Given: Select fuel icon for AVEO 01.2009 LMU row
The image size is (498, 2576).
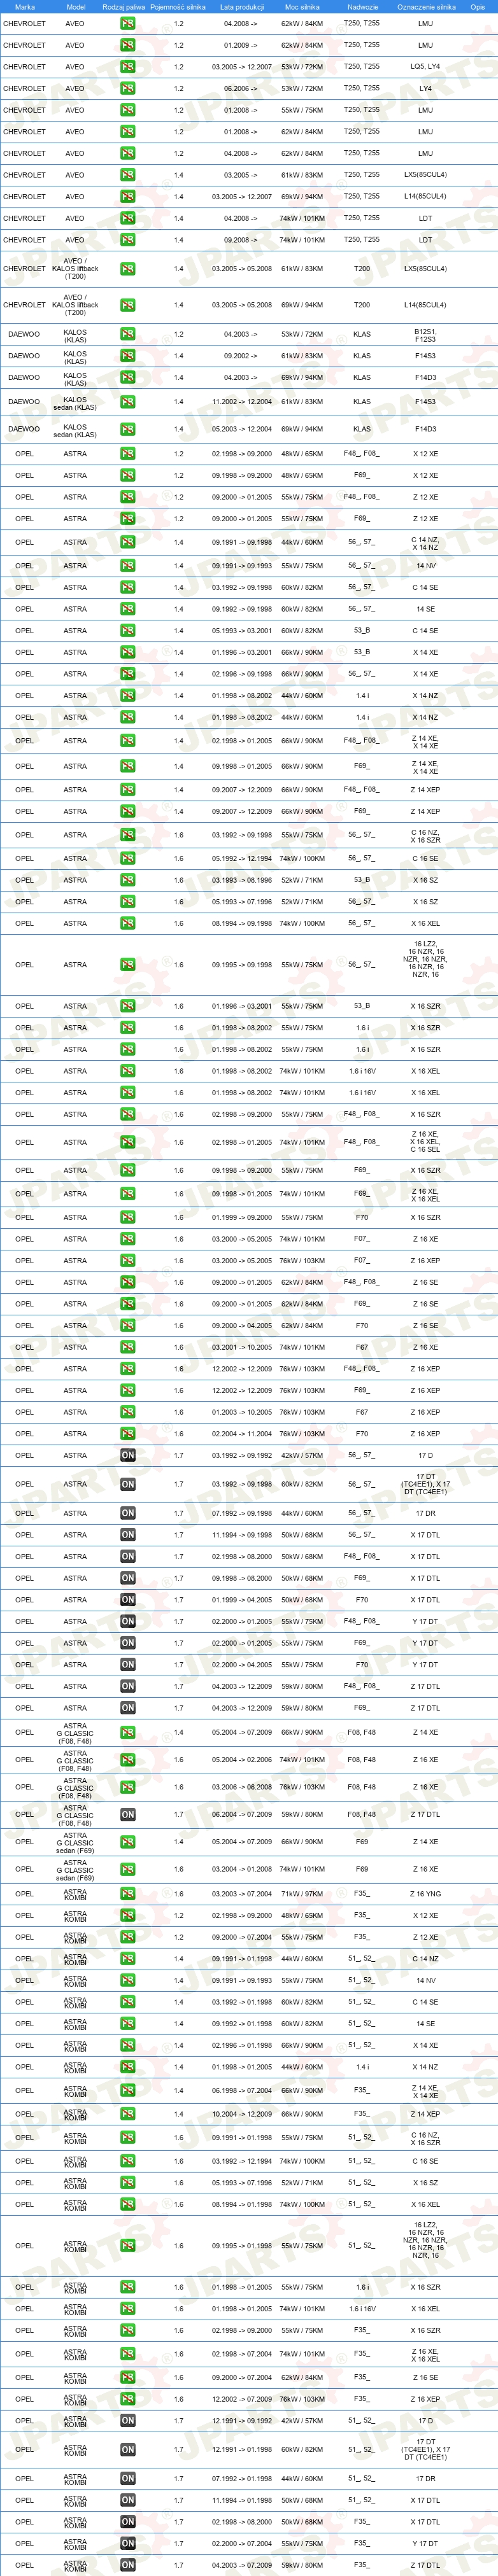Looking at the screenshot, I should [x=127, y=45].
